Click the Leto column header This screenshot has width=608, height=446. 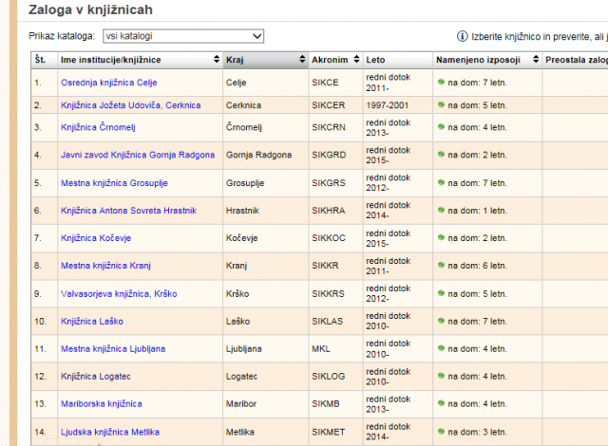click(x=377, y=61)
